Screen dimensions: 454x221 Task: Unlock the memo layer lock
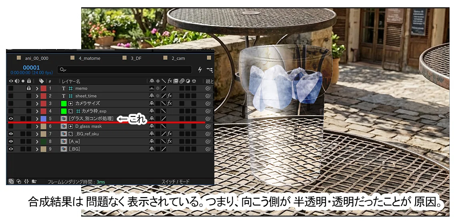point(29,89)
